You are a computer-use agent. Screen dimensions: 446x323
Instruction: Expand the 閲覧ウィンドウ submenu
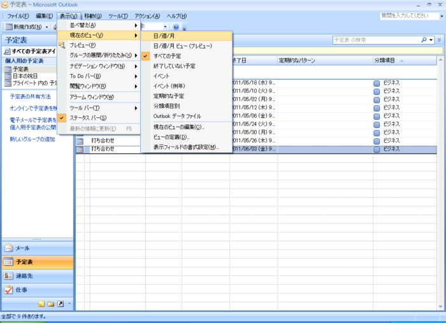tap(99, 86)
